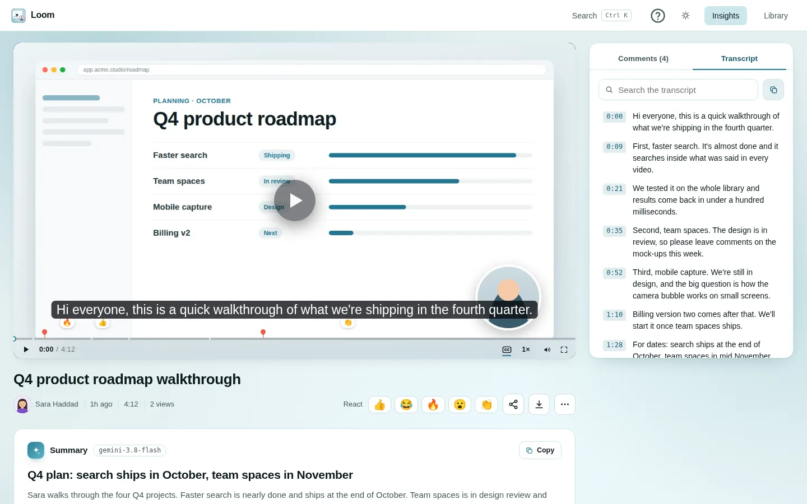Open the more options three-dot menu
Image resolution: width=807 pixels, height=504 pixels.
tap(565, 404)
